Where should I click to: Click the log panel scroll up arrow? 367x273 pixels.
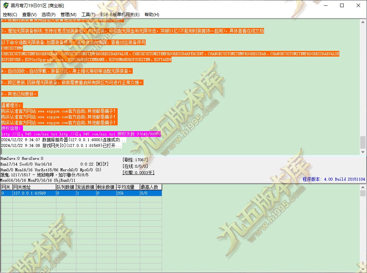pyautogui.click(x=363, y=23)
